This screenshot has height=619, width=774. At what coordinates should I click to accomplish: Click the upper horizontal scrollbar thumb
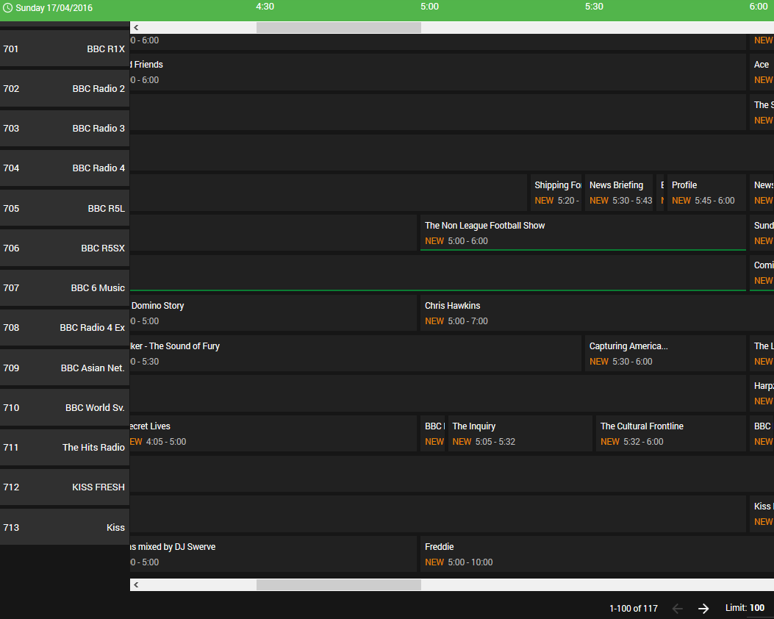(x=339, y=28)
